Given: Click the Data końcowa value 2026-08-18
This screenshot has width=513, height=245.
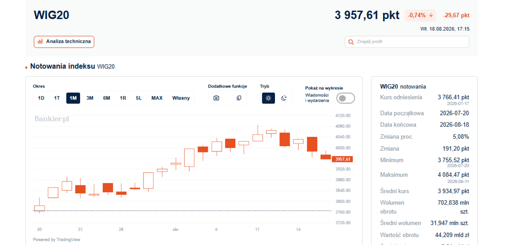Looking at the screenshot, I should point(455,125).
